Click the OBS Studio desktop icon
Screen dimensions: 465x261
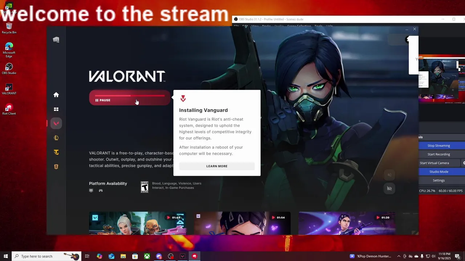click(x=9, y=69)
